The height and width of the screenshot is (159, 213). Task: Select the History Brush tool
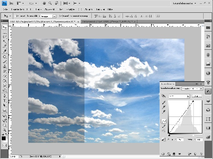pyautogui.click(x=5, y=71)
